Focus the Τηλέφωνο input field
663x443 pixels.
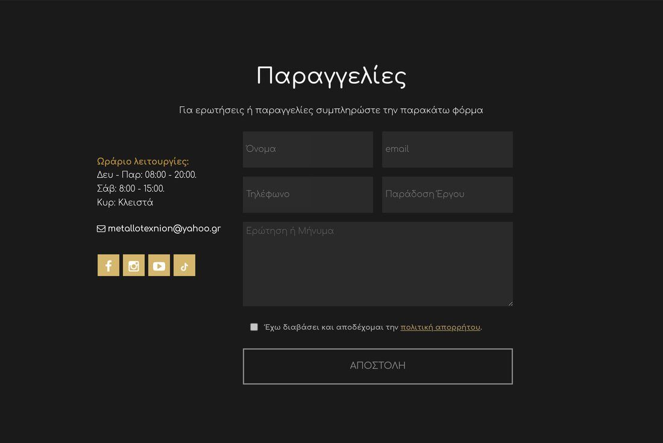(x=308, y=195)
